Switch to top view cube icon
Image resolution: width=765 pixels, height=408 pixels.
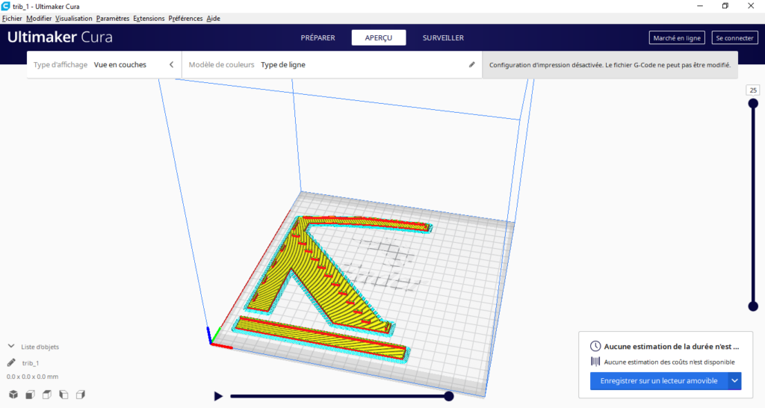point(46,395)
